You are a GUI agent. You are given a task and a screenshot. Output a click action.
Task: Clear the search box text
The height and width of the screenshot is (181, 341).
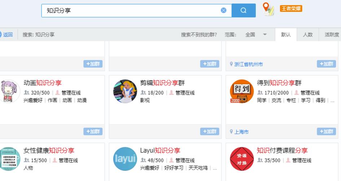point(224,10)
